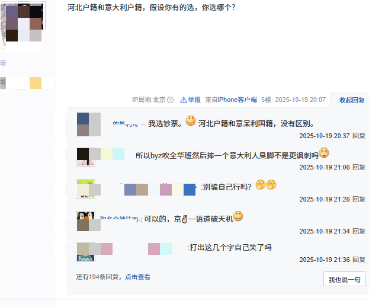The height and width of the screenshot is (307, 369).
Task: Click the 举报 warning triangle icon
Action: [x=184, y=100]
